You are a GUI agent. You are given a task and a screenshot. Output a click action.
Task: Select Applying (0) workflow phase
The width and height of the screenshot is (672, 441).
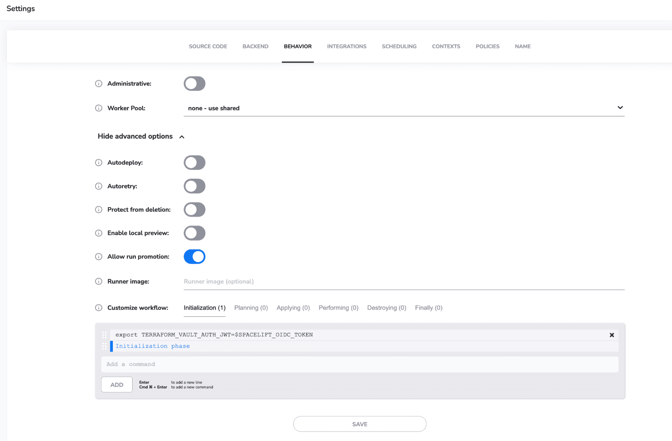pyautogui.click(x=293, y=308)
